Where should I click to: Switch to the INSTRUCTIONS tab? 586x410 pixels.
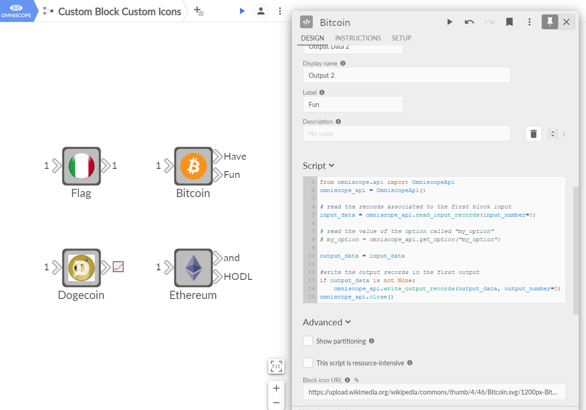coord(358,38)
